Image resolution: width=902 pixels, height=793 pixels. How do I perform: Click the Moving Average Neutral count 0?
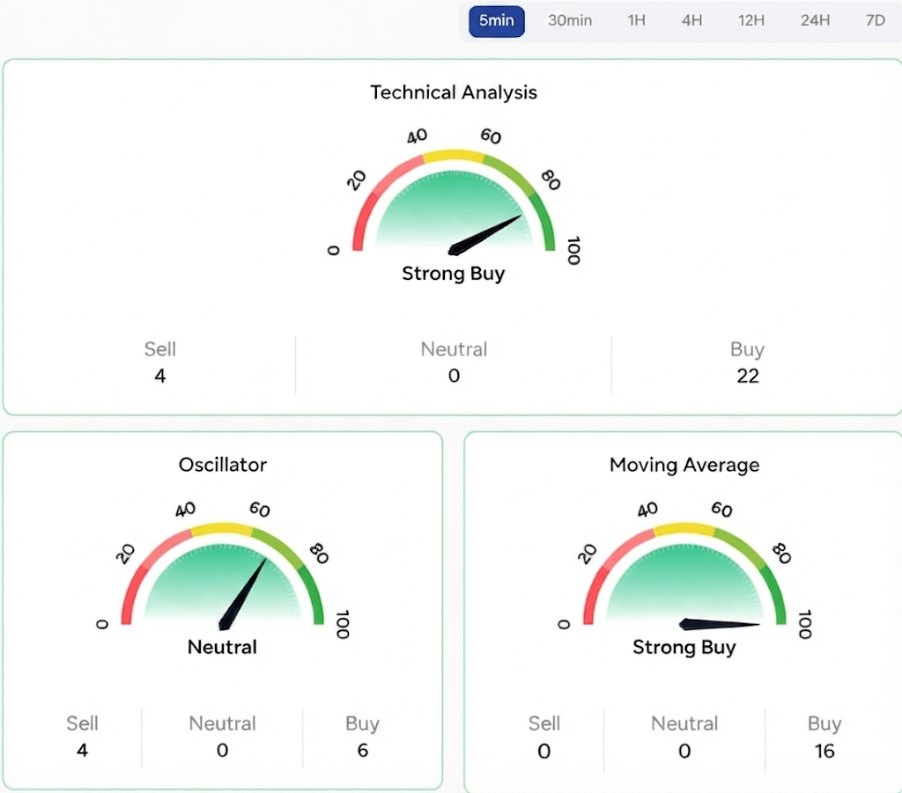[684, 751]
